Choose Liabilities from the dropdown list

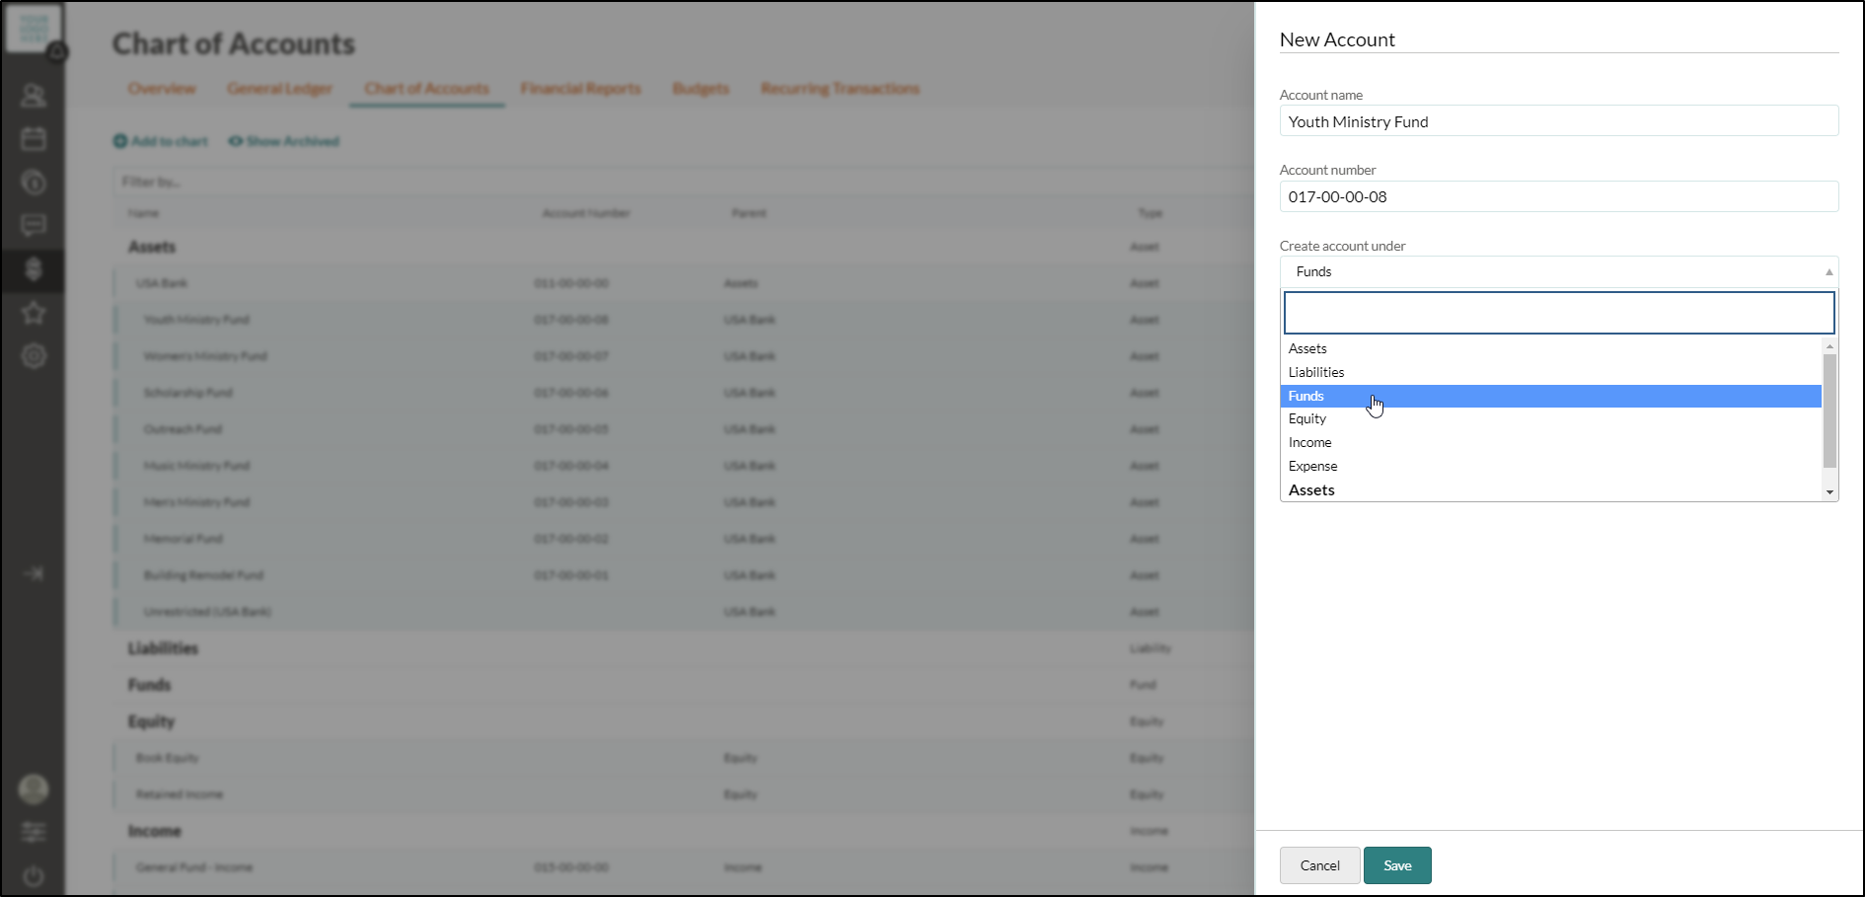coord(1315,372)
